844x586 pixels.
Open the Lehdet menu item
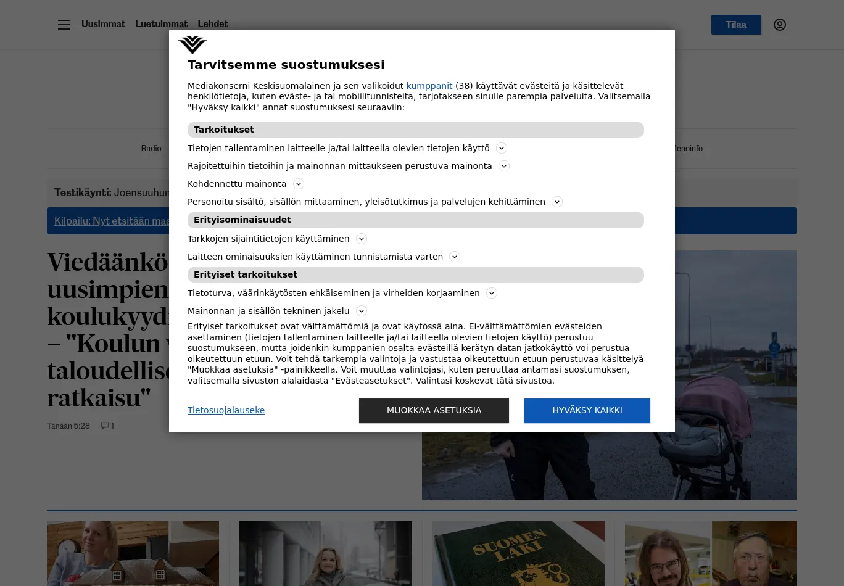[x=213, y=24]
